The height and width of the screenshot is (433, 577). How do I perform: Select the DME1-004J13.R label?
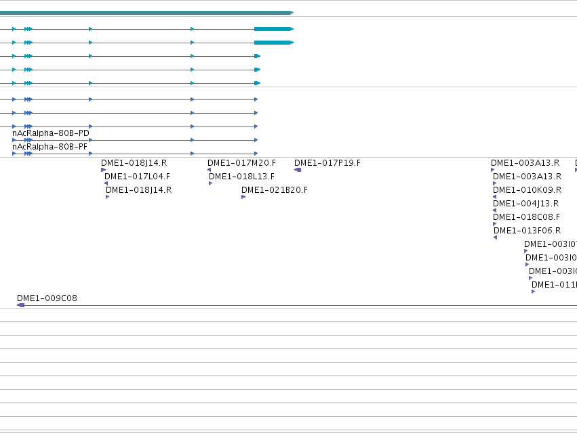click(x=526, y=204)
